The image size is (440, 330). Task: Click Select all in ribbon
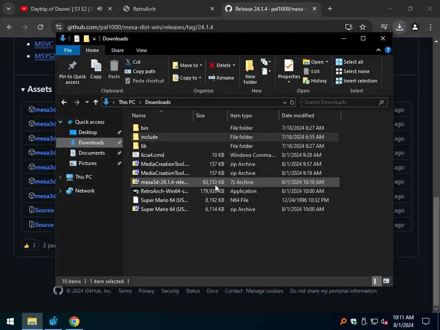click(349, 62)
